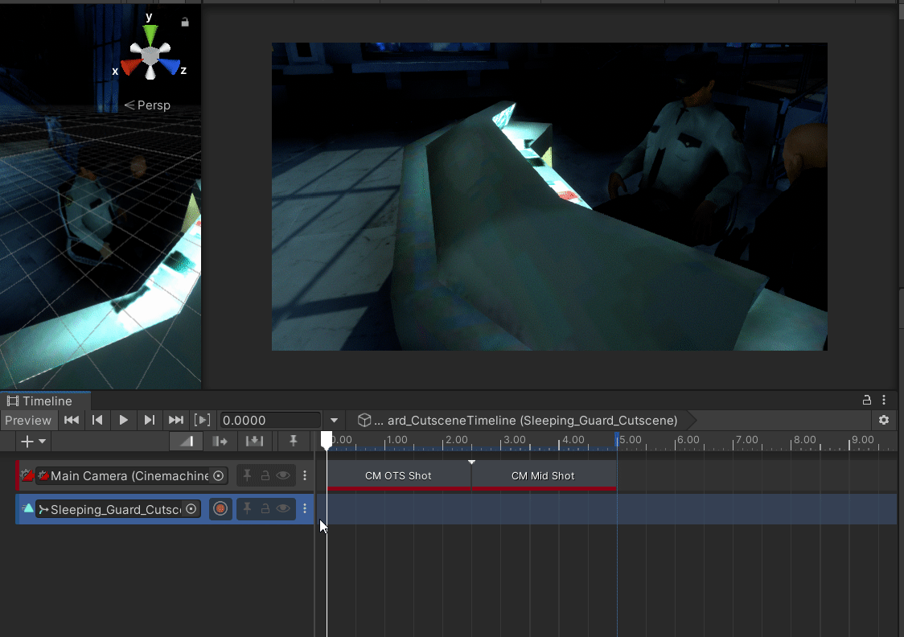Select the Ripple edit mode icon
Viewport: 904px width, 637px height.
(220, 442)
